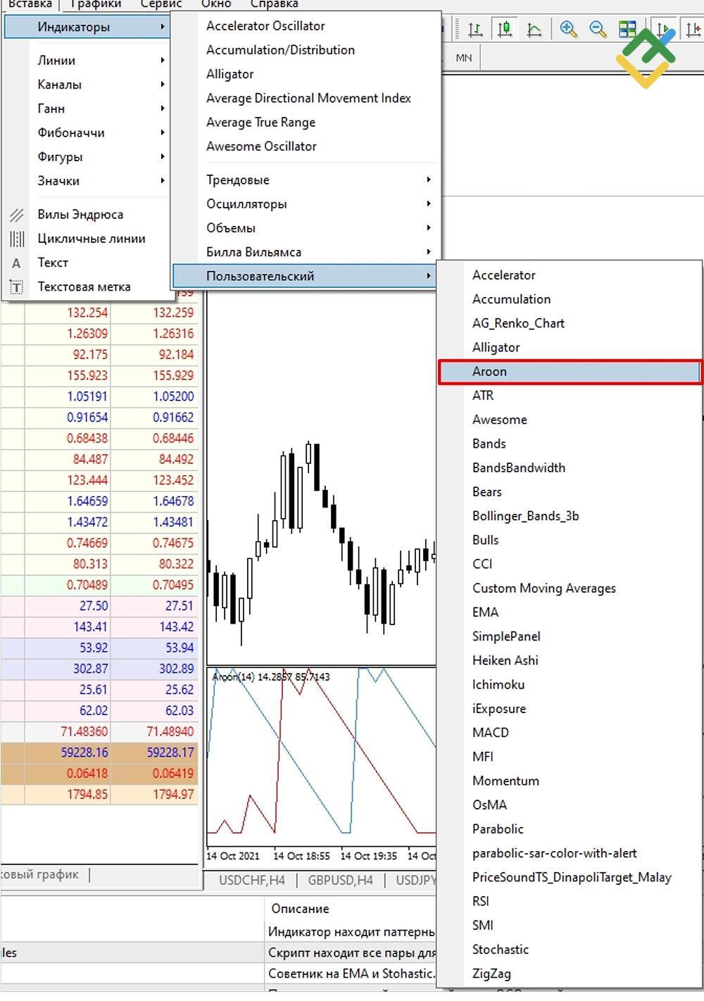Open the Справка menu

(x=275, y=4)
